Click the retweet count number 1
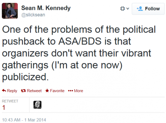The image size is (166, 123). [x=3, y=108]
